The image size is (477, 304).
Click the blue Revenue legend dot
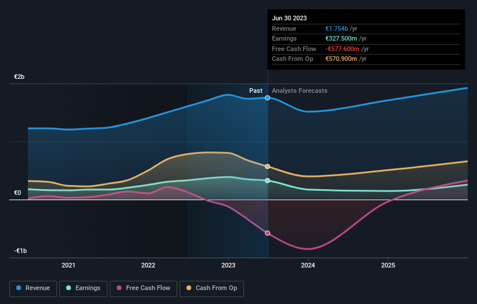point(19,288)
